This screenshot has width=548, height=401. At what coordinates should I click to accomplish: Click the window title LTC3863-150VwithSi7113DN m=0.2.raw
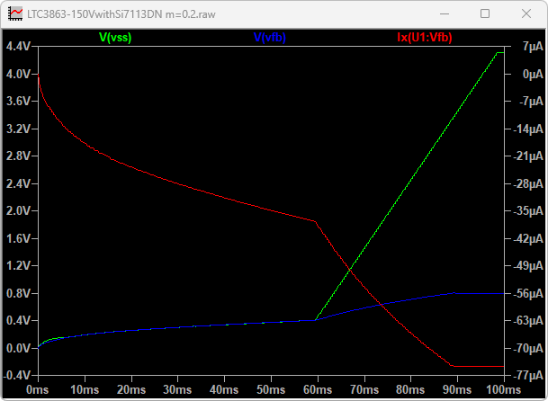pos(121,14)
